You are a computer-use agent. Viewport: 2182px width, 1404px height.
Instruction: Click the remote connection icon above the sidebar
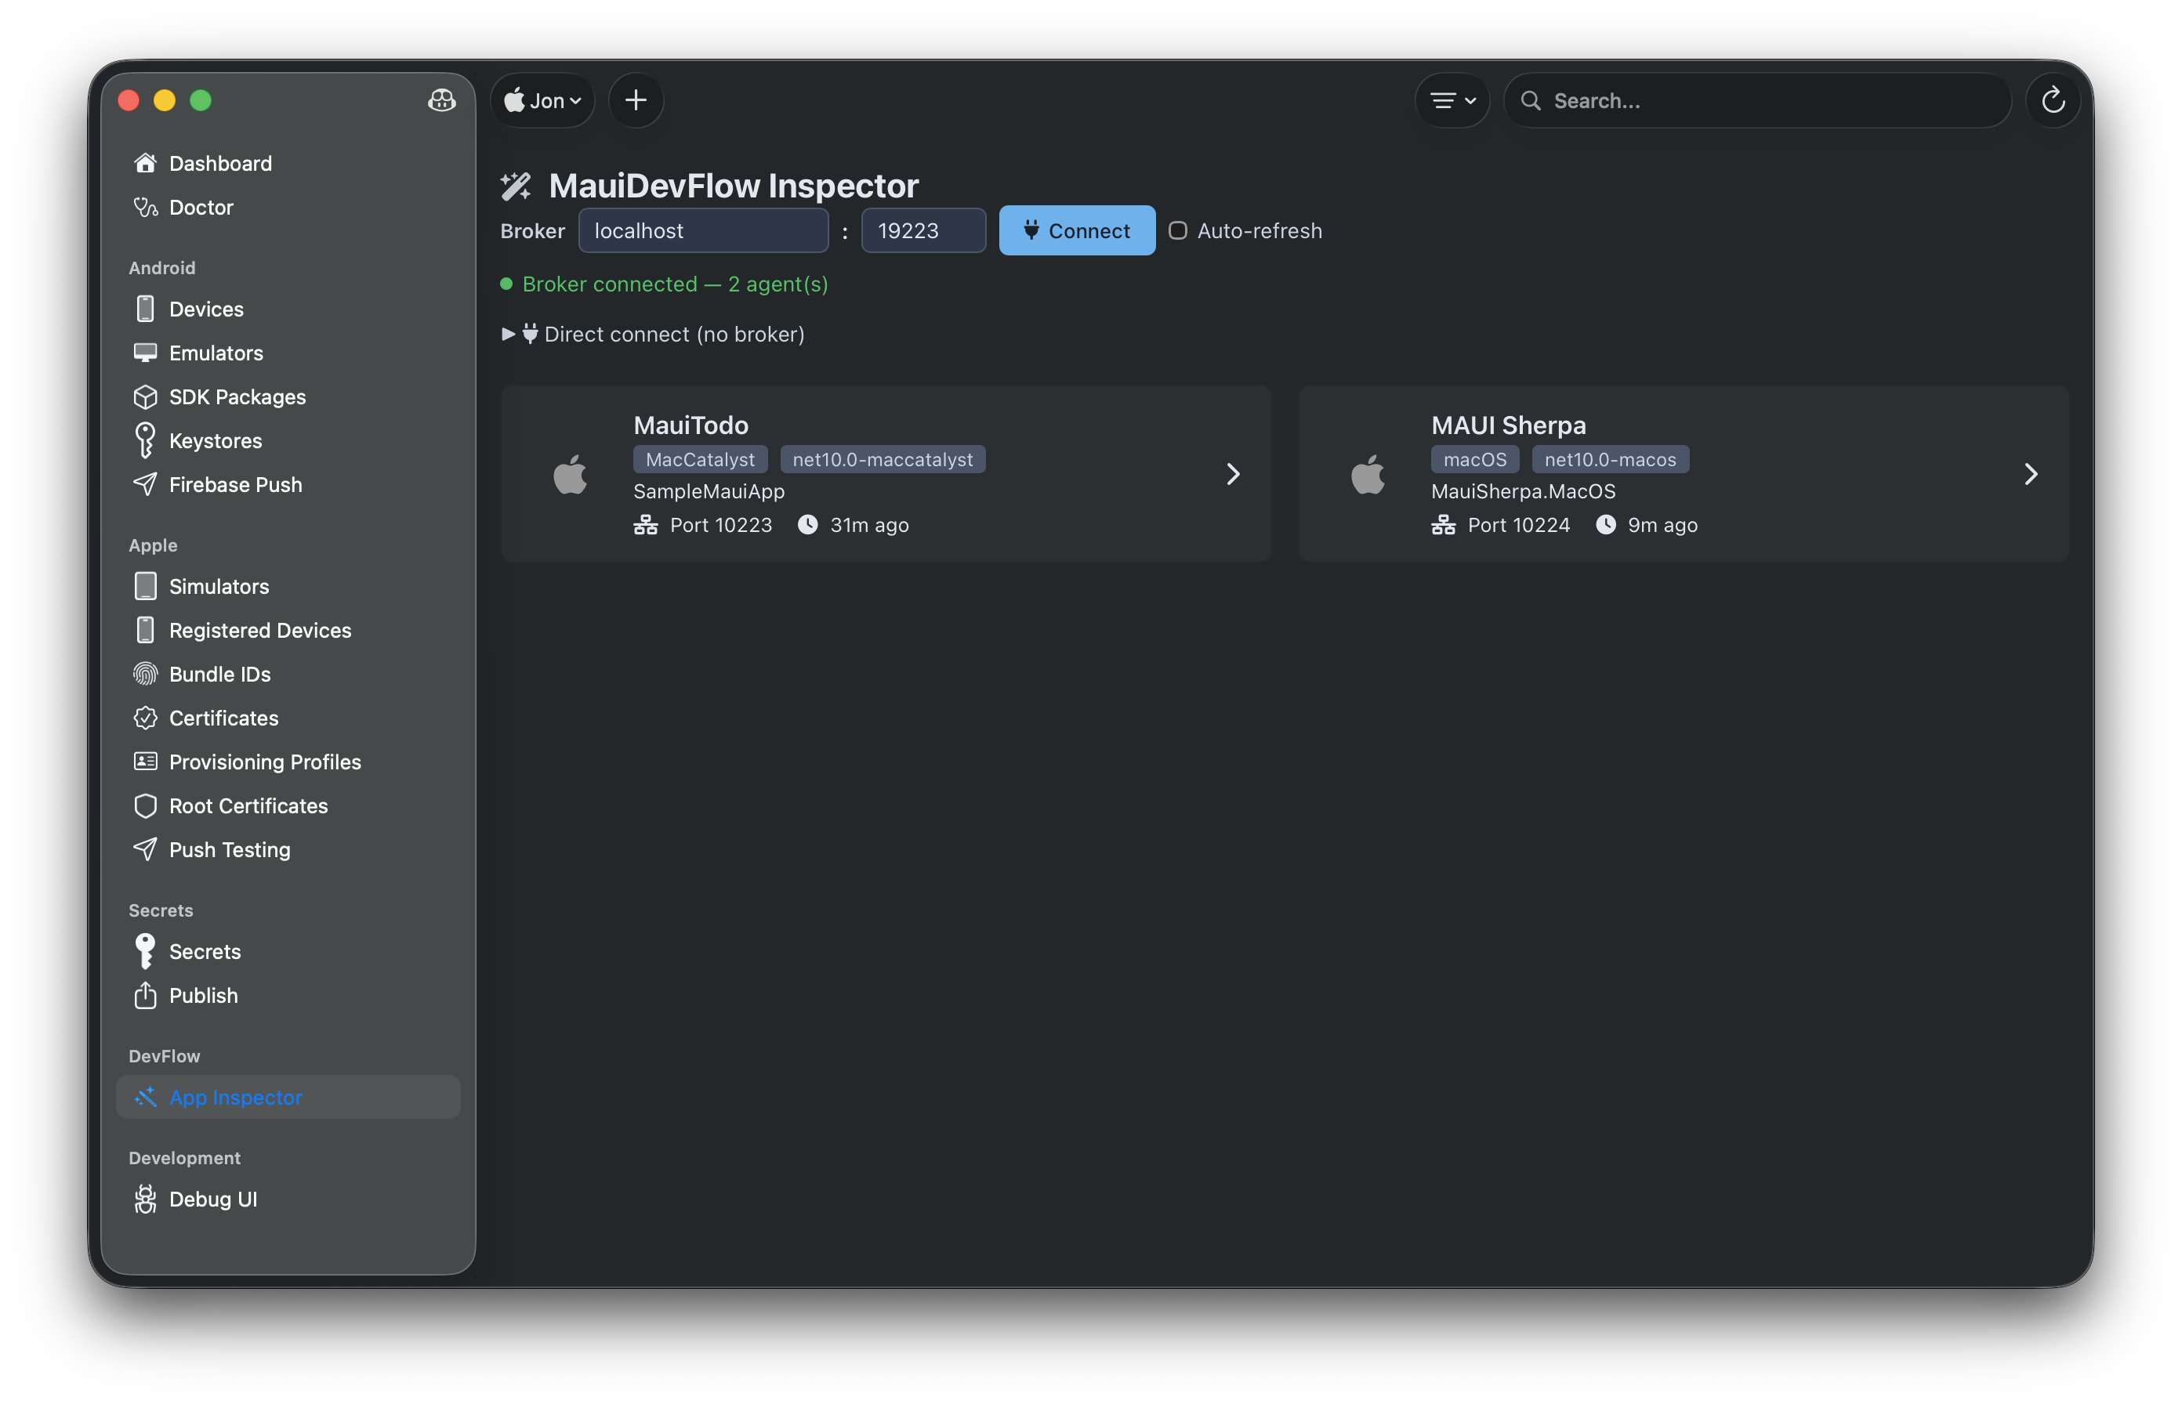pos(441,101)
